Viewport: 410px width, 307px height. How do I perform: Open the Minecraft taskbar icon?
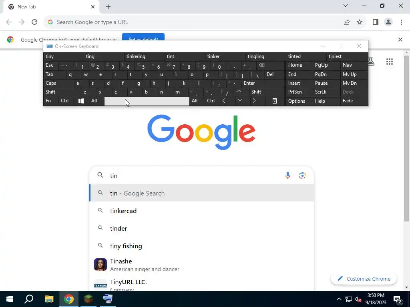click(88, 299)
